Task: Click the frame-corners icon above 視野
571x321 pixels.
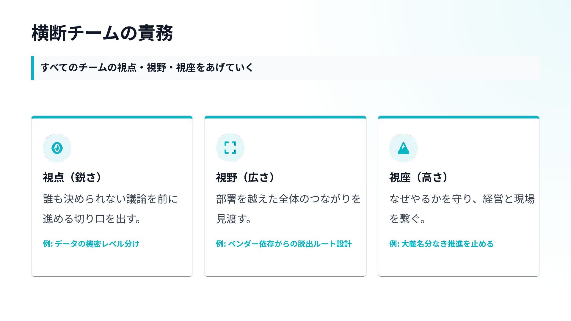Action: [230, 148]
